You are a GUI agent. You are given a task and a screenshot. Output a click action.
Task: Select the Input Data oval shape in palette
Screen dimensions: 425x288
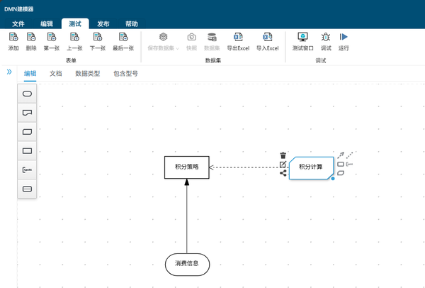[x=28, y=94]
